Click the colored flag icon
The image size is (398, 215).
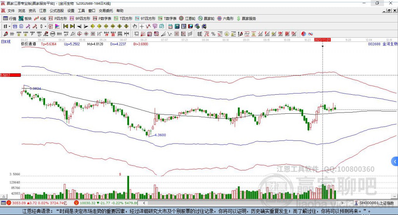pos(58,26)
